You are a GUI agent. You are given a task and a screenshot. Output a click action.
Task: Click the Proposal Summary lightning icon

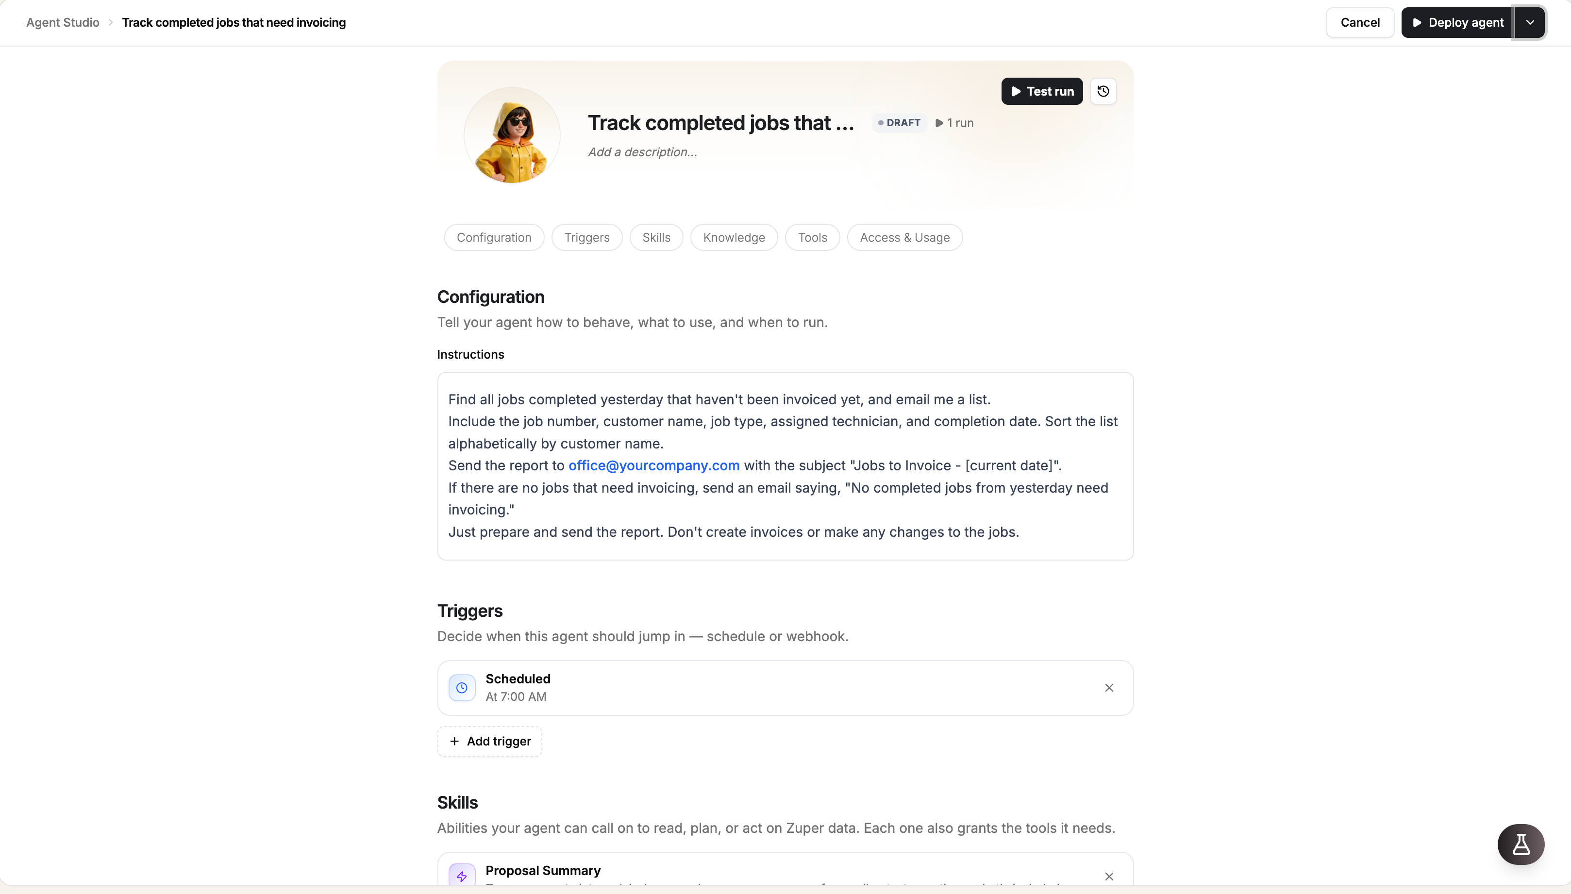point(462,876)
